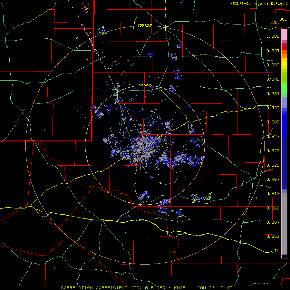Select the 1.000 legend value
This screenshot has height=290, width=290.
click(x=273, y=36)
